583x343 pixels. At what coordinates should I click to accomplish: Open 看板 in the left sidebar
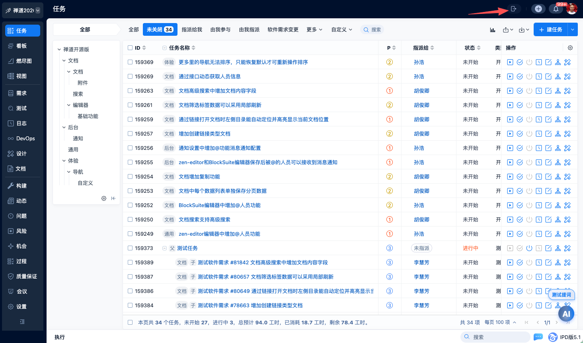(21, 46)
